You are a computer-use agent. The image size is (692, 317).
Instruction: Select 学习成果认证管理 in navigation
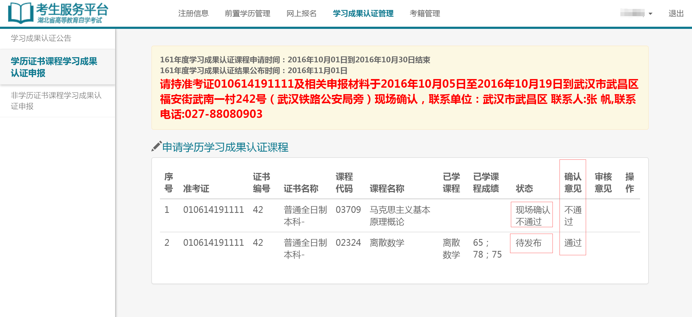click(x=363, y=13)
